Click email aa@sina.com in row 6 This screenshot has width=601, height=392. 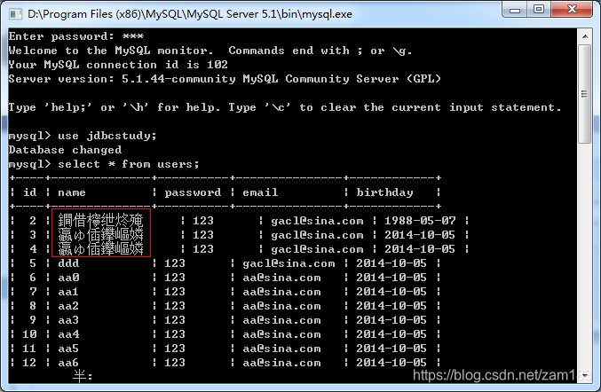pyautogui.click(x=281, y=278)
